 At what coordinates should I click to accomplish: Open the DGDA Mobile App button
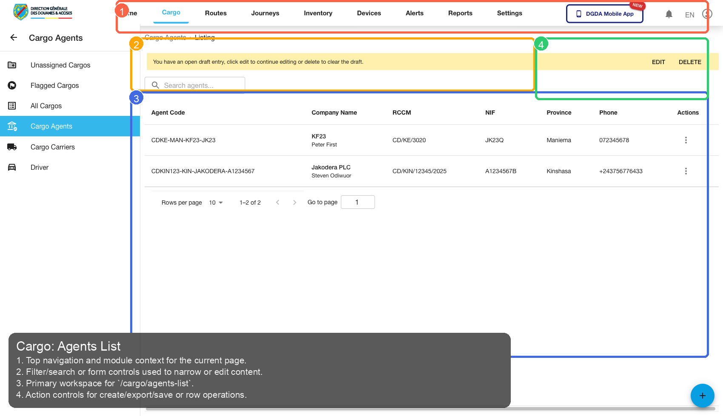604,14
